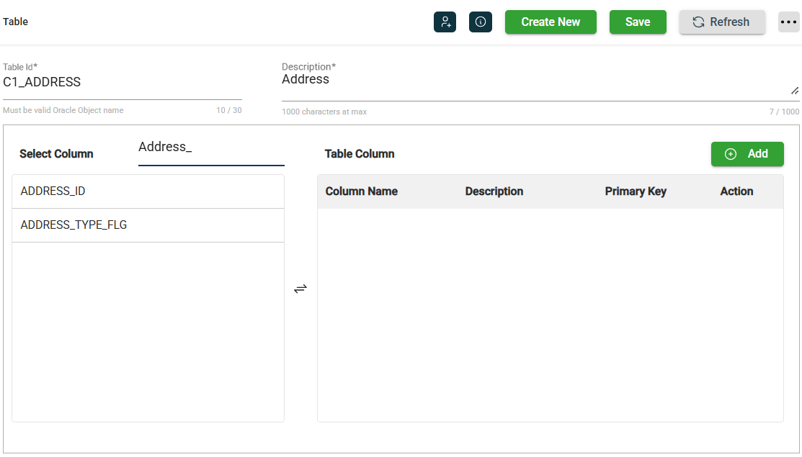Save the table definition
This screenshot has width=802, height=457.
point(638,22)
